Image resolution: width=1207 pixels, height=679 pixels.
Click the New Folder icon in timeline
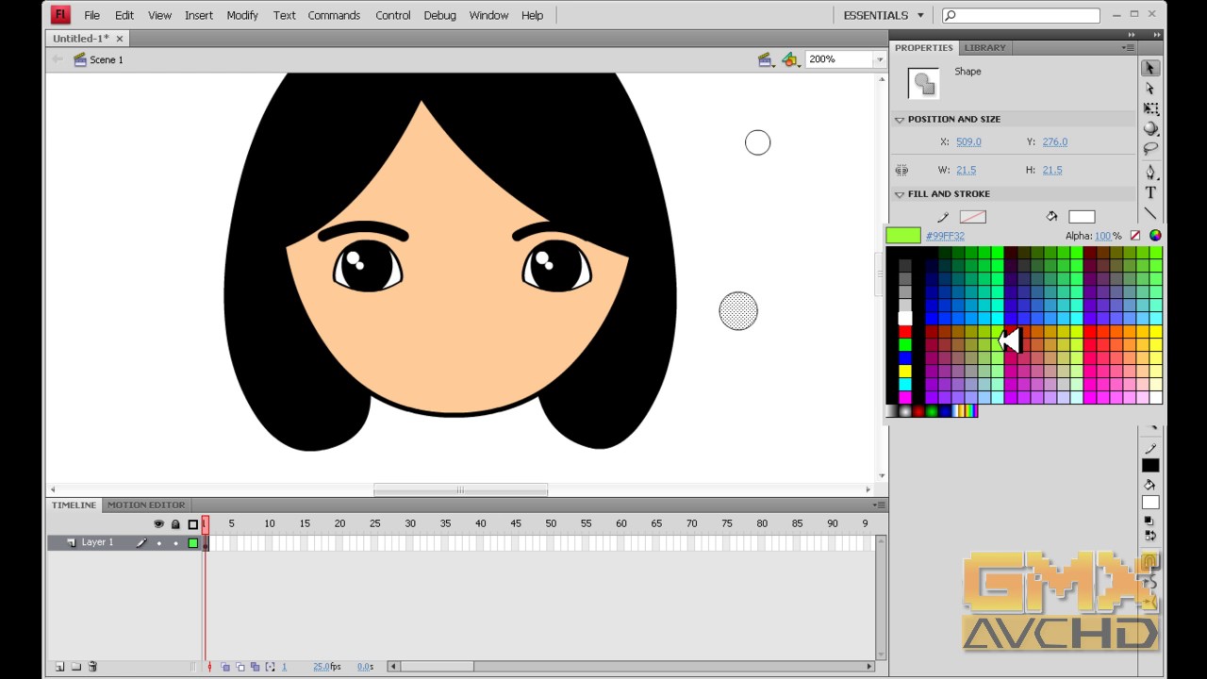coord(76,667)
